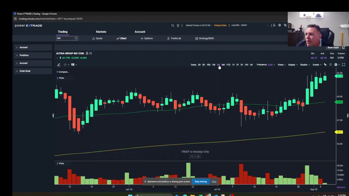Set chart range to 1M

click(x=213, y=65)
